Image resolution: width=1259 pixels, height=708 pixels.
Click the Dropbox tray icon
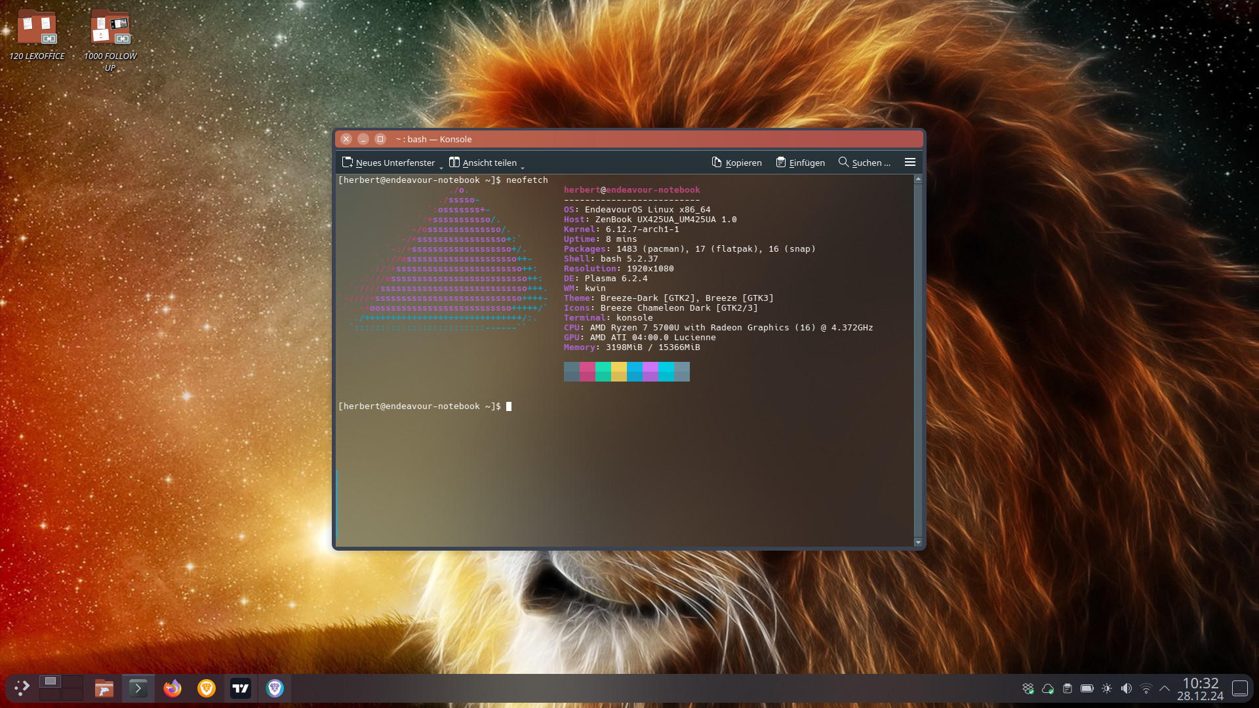[x=1028, y=688]
